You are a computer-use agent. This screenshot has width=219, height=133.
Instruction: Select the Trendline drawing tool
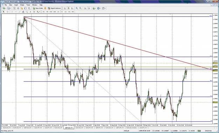20,12
